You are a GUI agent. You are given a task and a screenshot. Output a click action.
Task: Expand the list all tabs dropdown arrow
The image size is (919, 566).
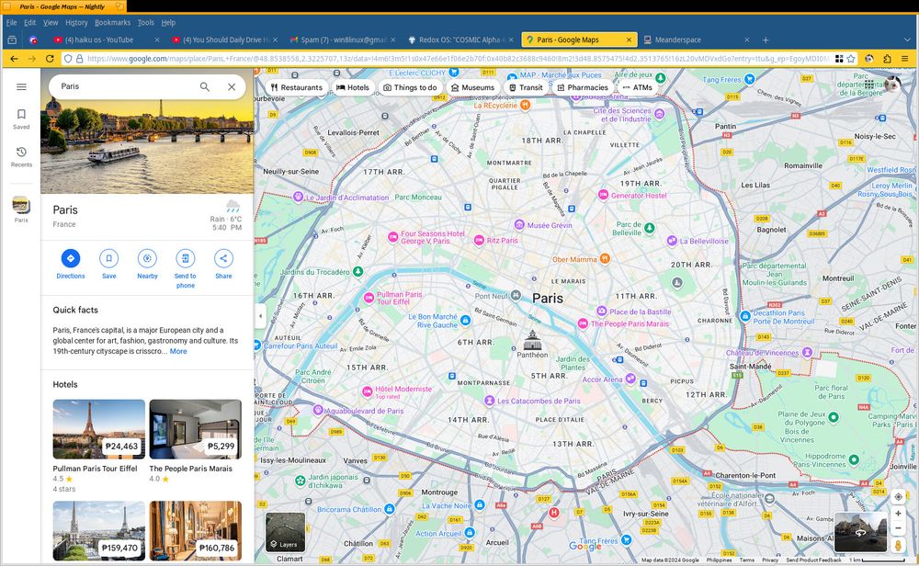pyautogui.click(x=907, y=40)
